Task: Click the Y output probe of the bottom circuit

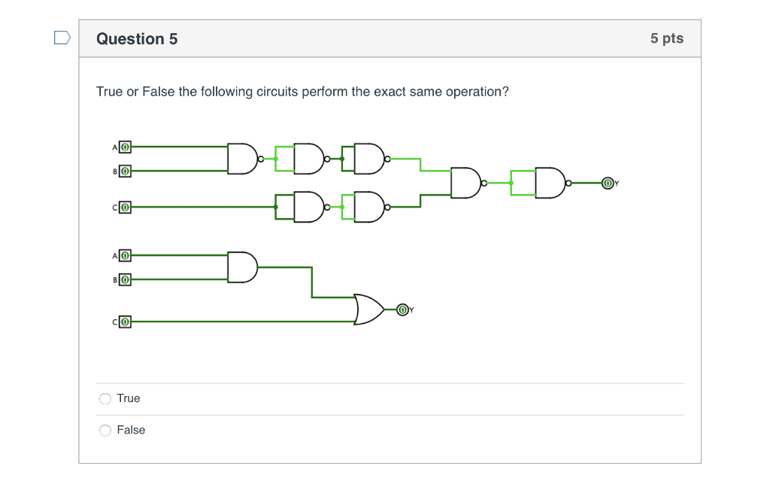Action: (401, 308)
